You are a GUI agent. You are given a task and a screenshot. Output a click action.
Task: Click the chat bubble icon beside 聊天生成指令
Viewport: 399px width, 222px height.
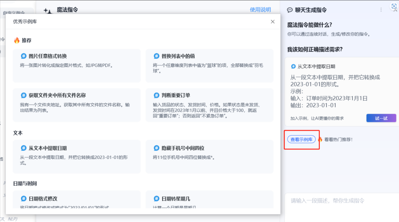(290, 10)
